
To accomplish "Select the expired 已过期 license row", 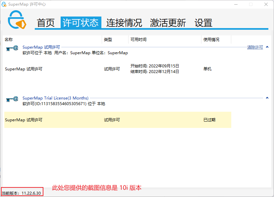I will tap(118, 120).
